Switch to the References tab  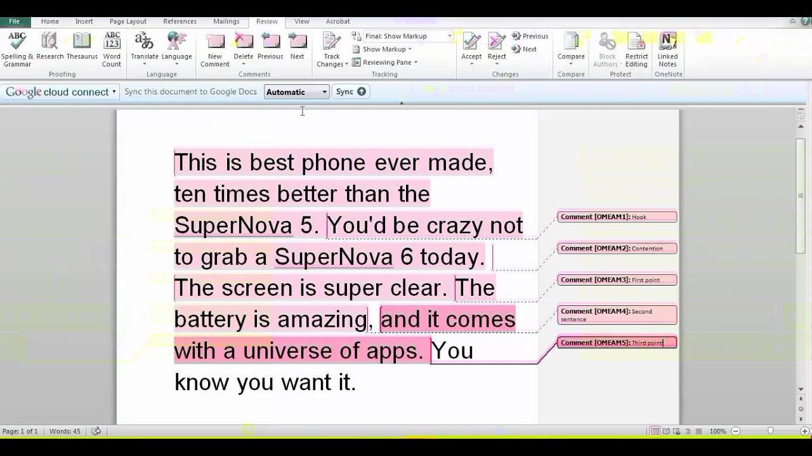[180, 22]
